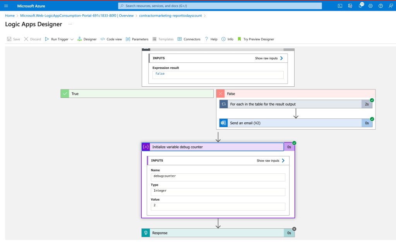Image resolution: width=396 pixels, height=245 pixels.
Task: Open the feedback icon in header
Action: coord(391,6)
